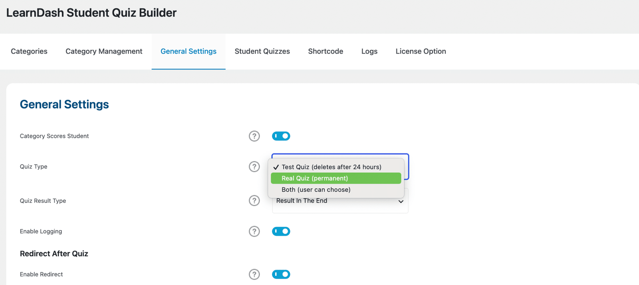Click the Enable Logging label
This screenshot has height=285, width=639.
41,232
